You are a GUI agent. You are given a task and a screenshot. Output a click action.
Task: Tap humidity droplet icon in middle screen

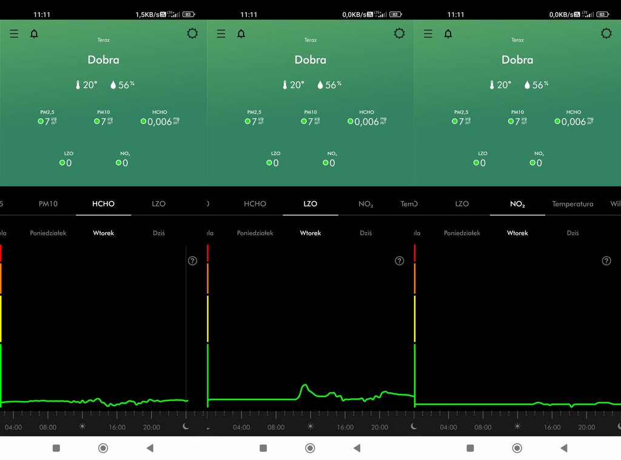point(320,85)
